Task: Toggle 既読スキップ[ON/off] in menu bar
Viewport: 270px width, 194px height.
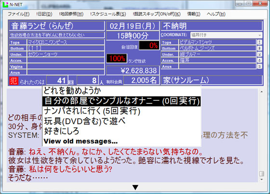Action: [x=157, y=14]
